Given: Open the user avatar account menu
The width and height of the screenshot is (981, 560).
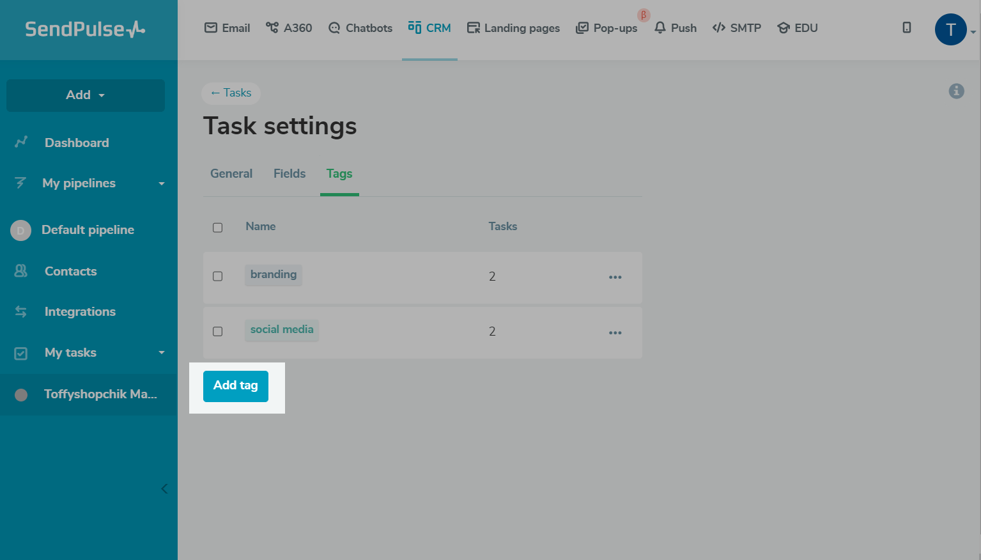Looking at the screenshot, I should 950,29.
